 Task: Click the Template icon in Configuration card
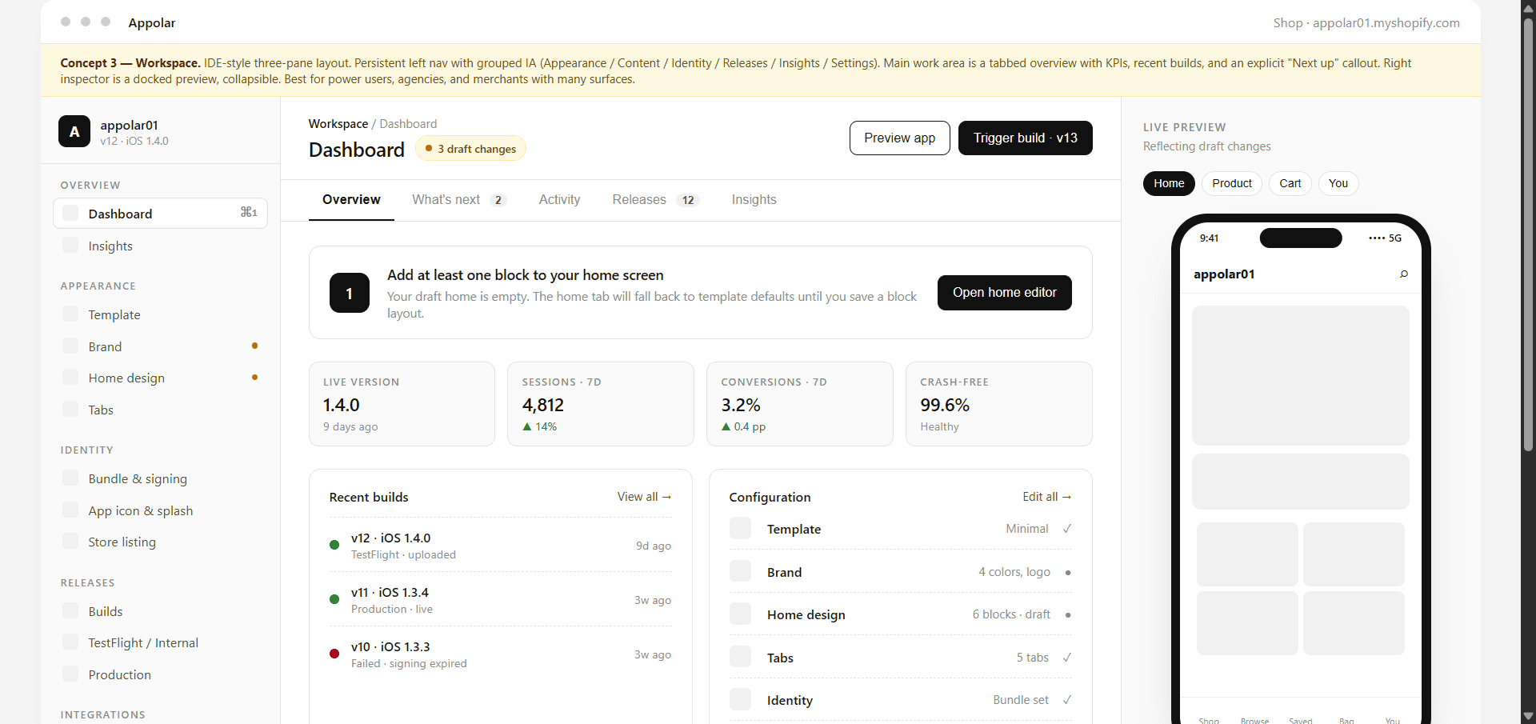[x=741, y=528]
